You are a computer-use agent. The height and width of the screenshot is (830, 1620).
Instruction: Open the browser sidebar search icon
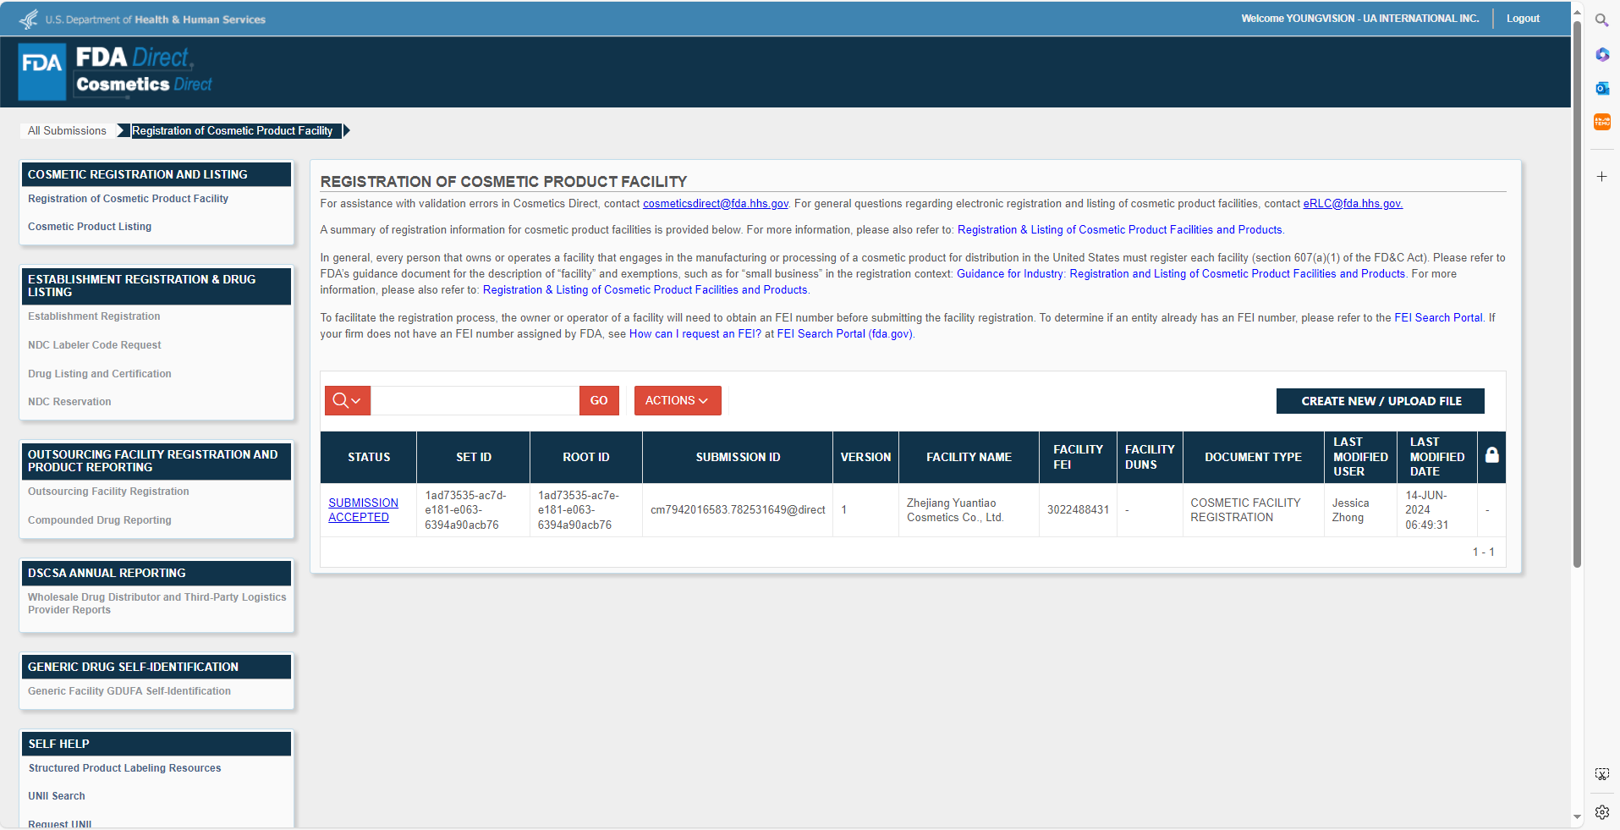click(1602, 20)
